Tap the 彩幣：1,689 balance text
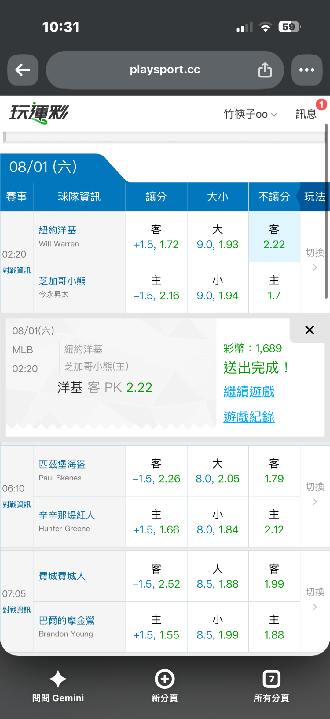Screen dimensions: 330x719 pos(253,348)
